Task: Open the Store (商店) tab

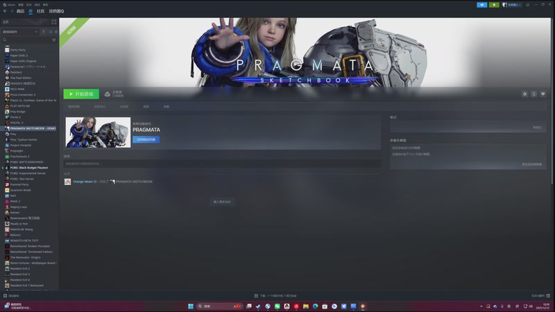Action: 21,11
